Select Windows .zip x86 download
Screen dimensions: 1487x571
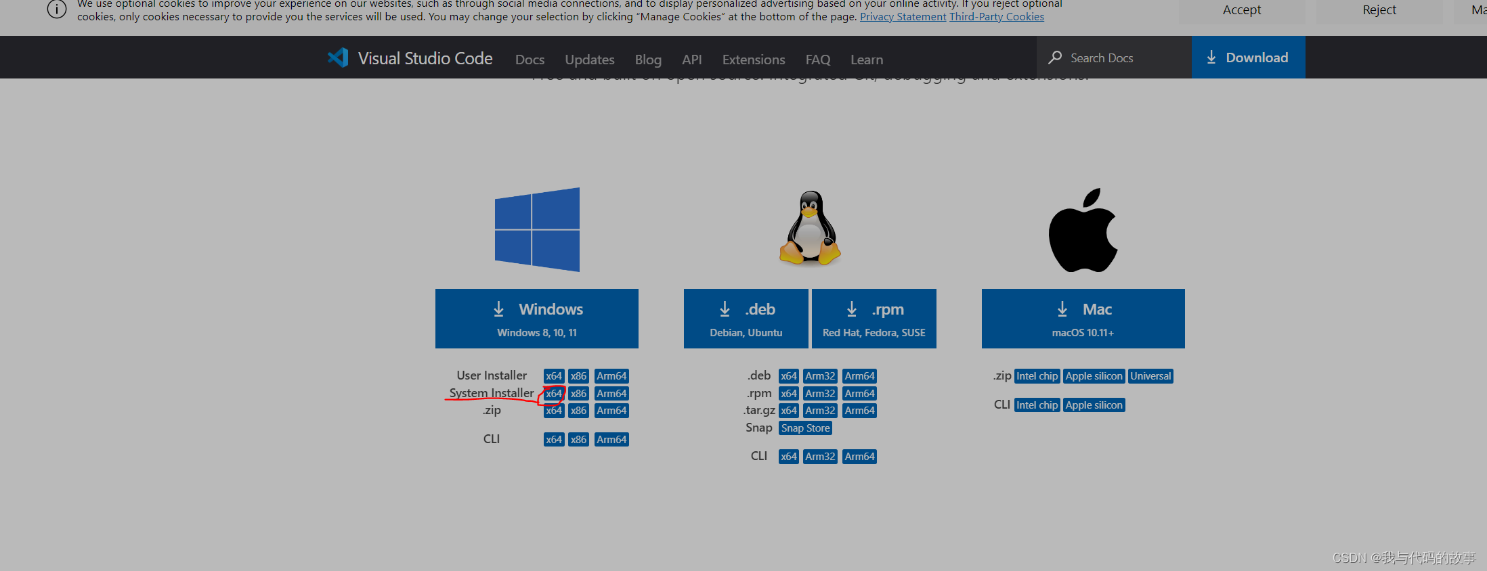click(578, 411)
